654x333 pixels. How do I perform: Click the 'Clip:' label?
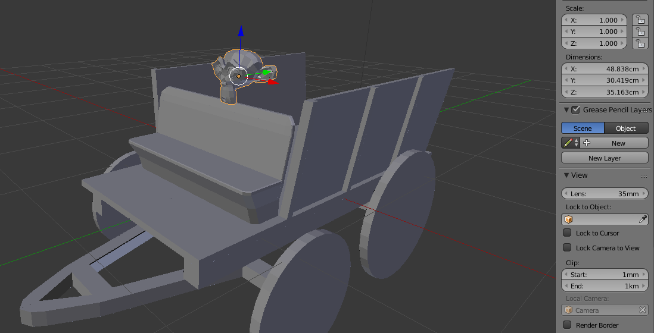coord(572,263)
